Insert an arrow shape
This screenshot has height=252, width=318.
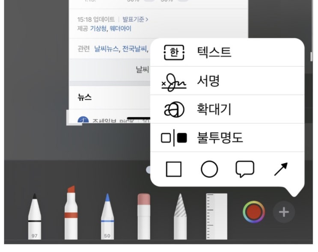coord(281,169)
